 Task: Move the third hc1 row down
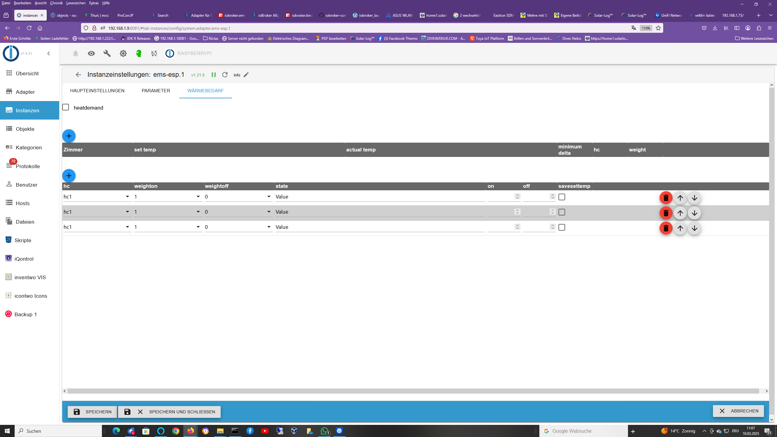point(694,228)
